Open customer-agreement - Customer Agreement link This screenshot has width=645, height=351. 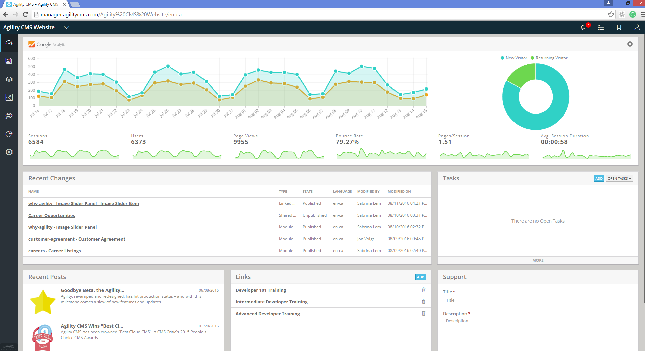click(x=77, y=239)
